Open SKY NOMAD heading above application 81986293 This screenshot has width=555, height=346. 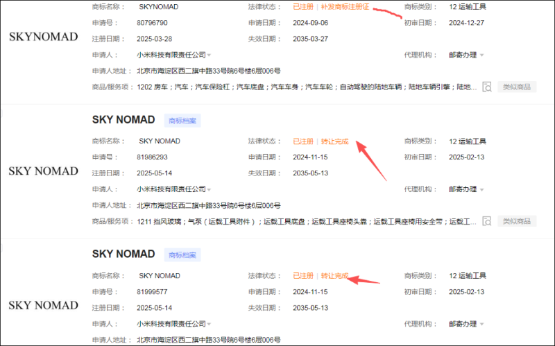123,120
